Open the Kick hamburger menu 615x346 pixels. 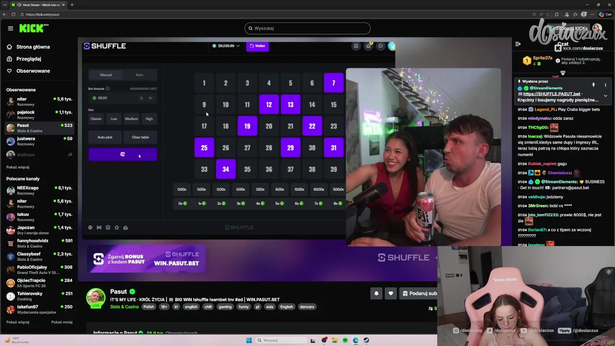(10, 28)
